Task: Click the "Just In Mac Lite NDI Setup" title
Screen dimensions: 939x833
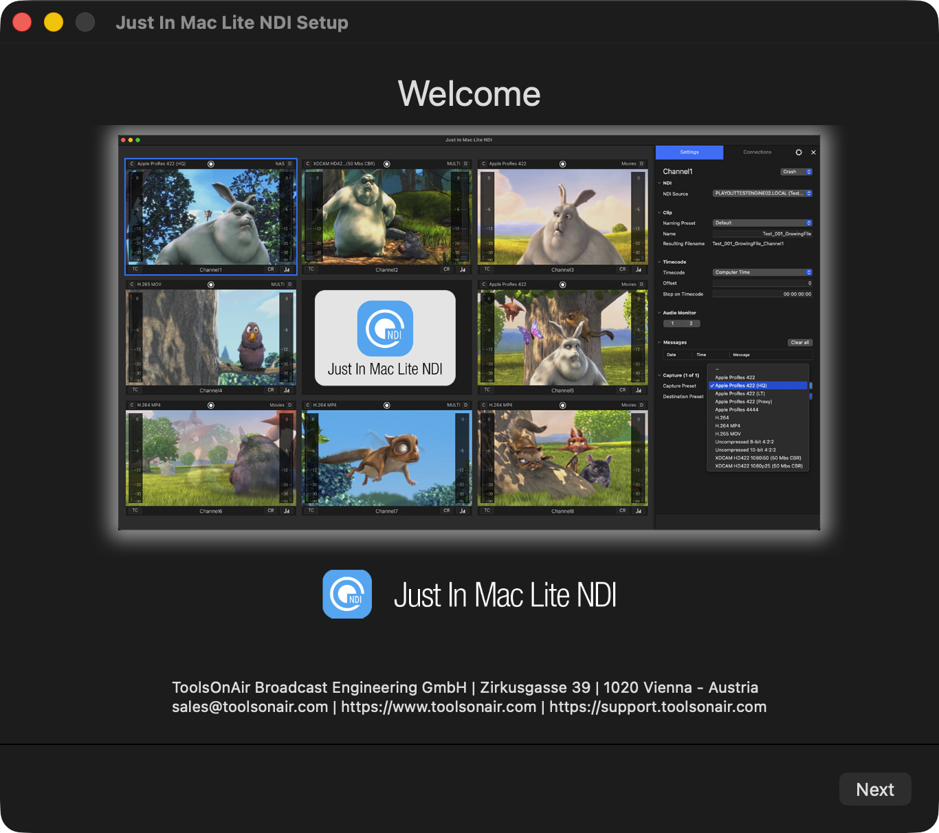Action: point(232,23)
